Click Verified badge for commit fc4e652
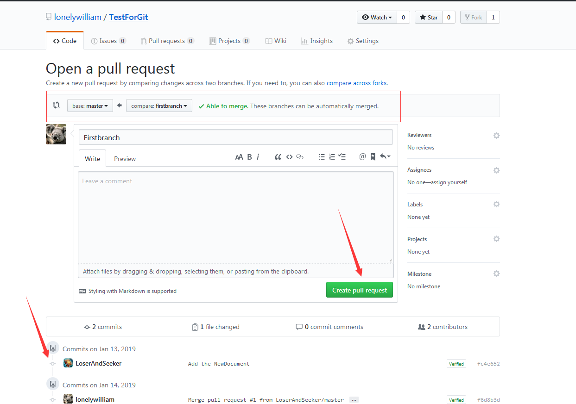This screenshot has width=576, height=404. tap(456, 364)
